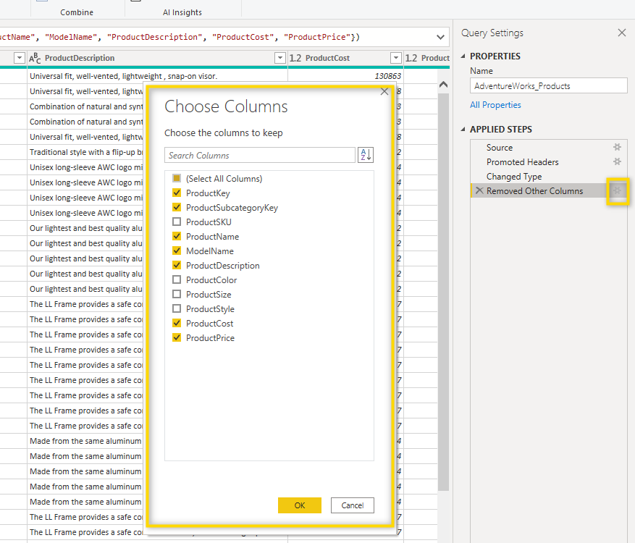Open ProductCost column filter dropdown
The width and height of the screenshot is (635, 543).
coord(396,58)
